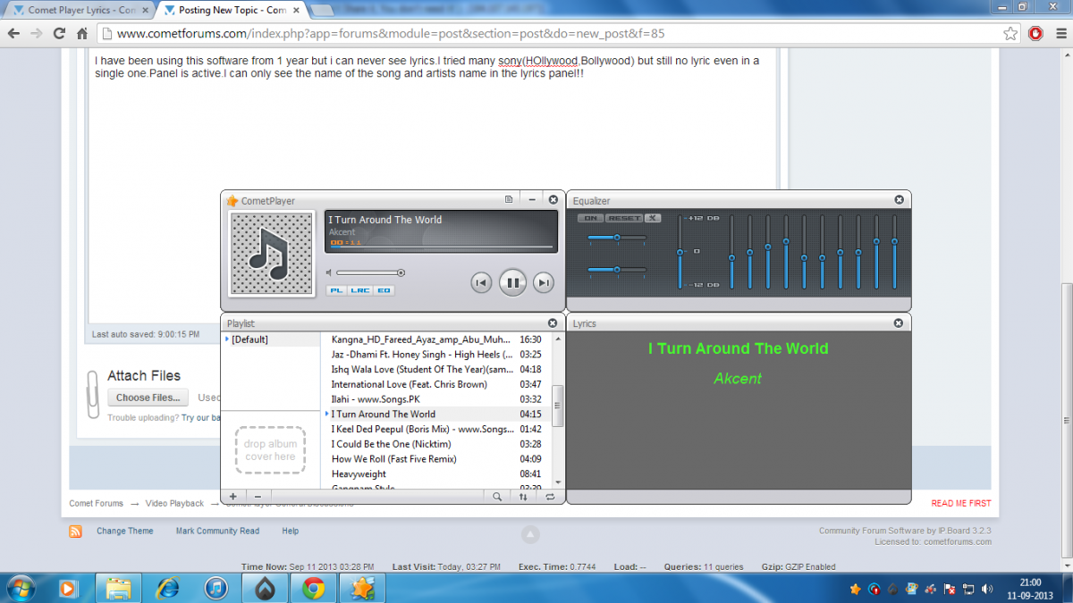
Task: Open the Windows Start menu
Action: [x=21, y=588]
